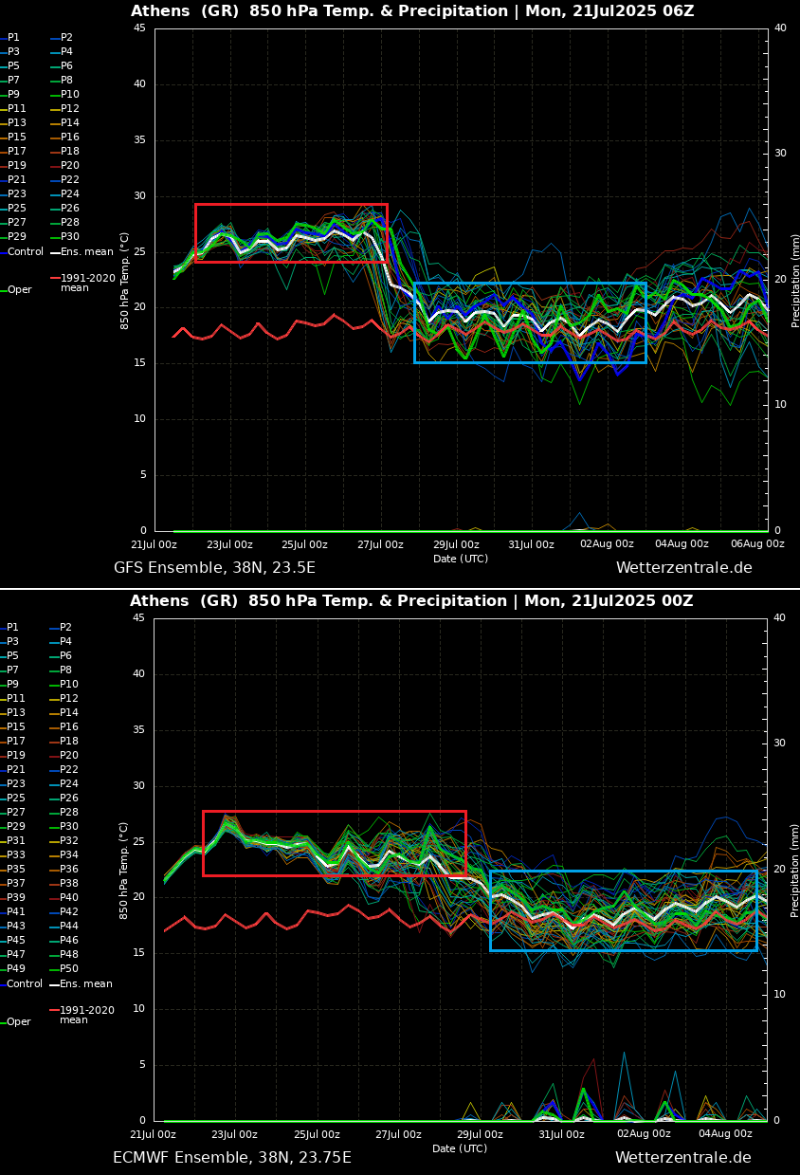Open the Wetterzentrale.de credit under the GFS chart

coord(684,568)
